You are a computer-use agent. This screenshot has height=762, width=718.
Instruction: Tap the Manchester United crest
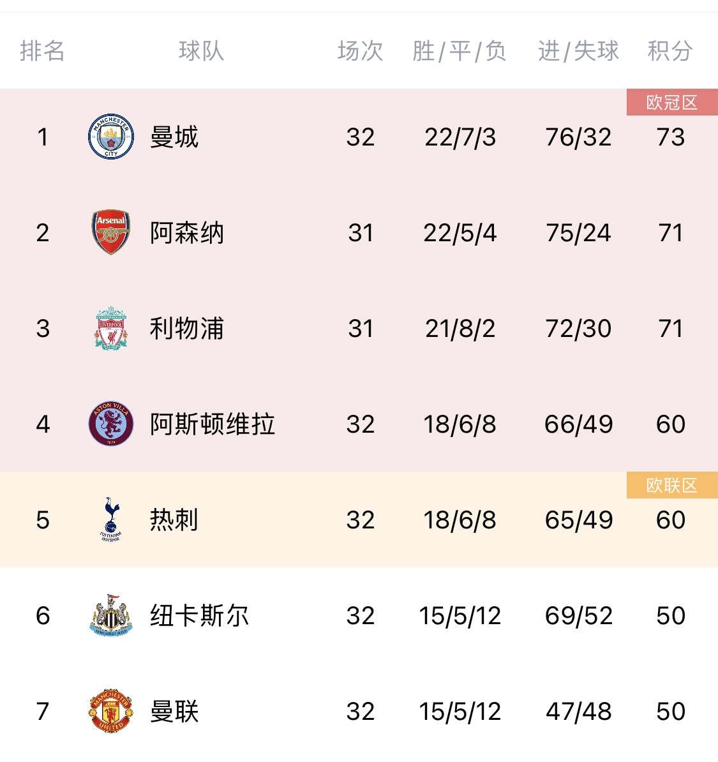coord(110,711)
